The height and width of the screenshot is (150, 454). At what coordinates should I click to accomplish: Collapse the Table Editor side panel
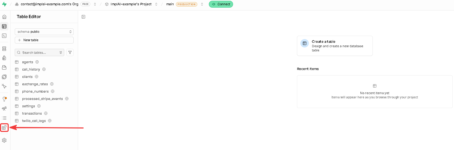(83, 17)
